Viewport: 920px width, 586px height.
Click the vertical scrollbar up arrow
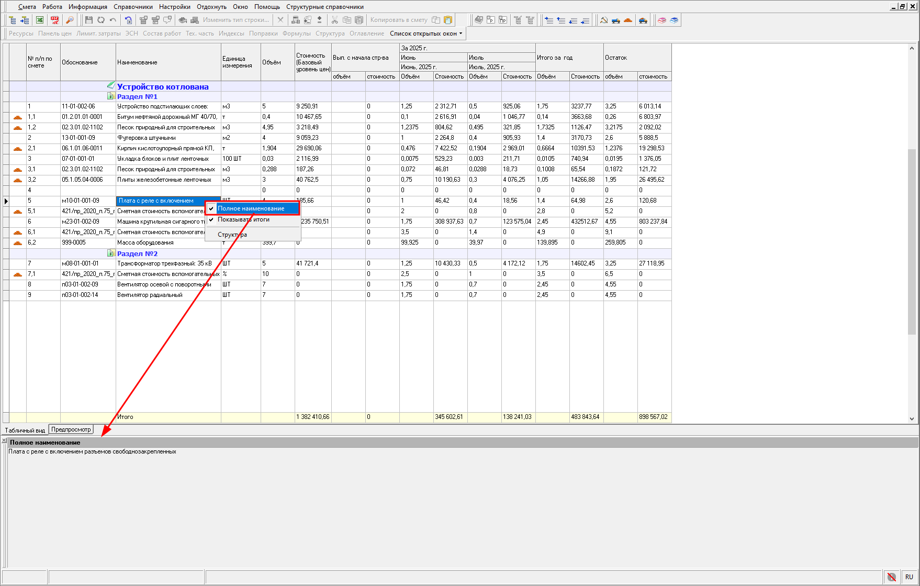[x=912, y=48]
